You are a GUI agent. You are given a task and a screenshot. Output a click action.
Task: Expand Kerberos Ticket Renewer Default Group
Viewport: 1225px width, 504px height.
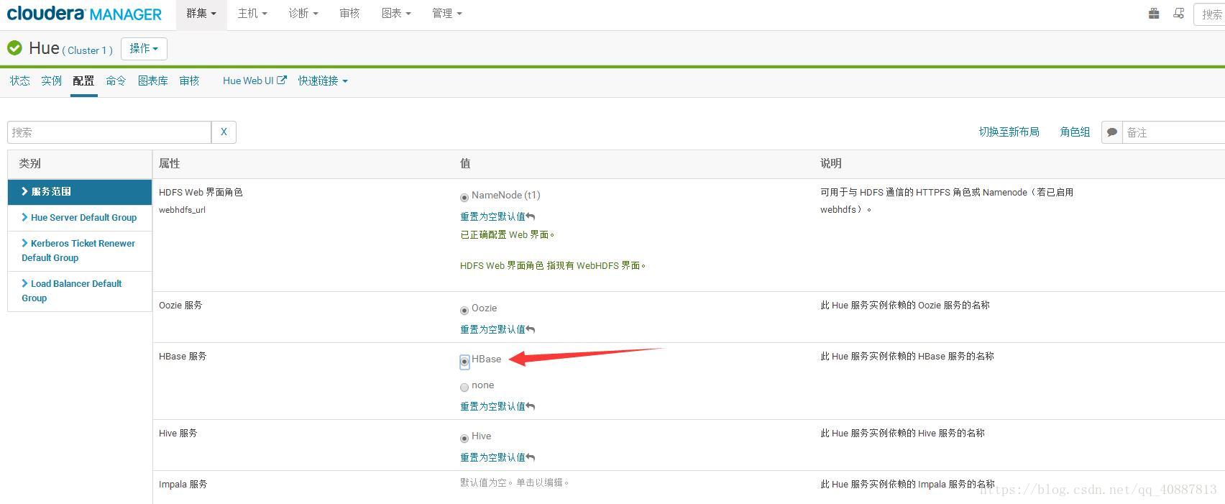coord(80,250)
